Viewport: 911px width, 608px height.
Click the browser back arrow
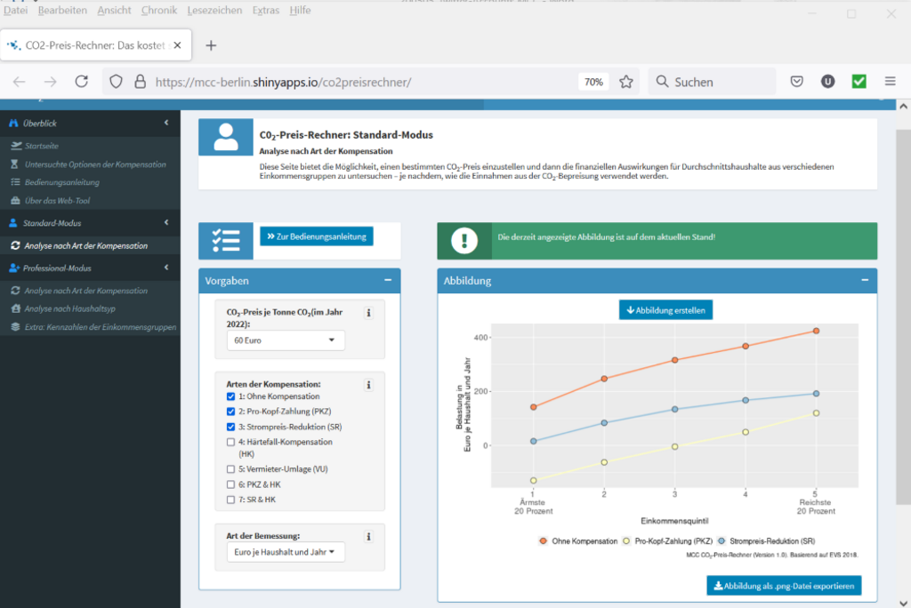[20, 82]
